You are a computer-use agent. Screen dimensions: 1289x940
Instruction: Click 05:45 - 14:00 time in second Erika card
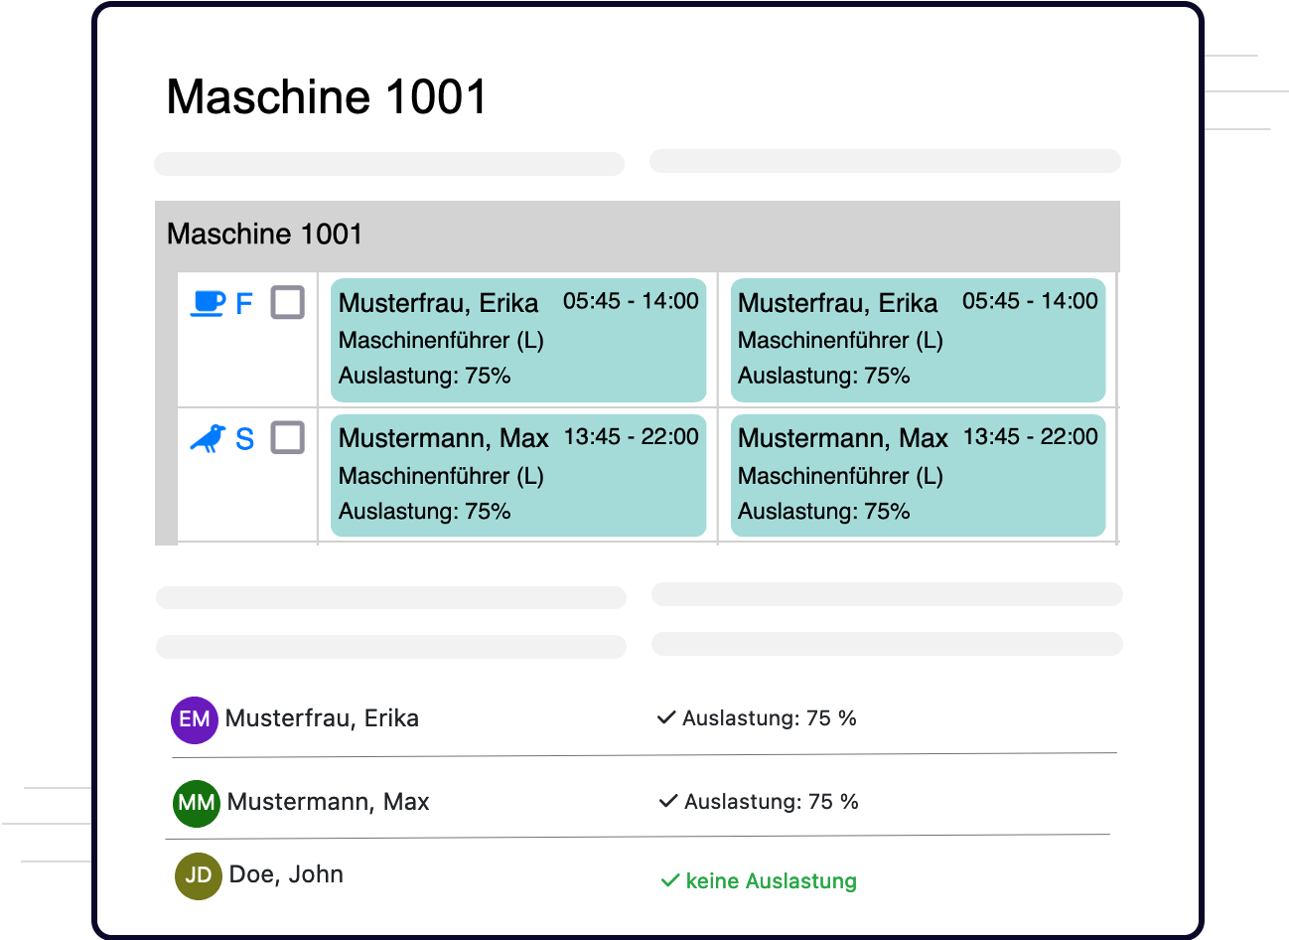[x=1030, y=301]
